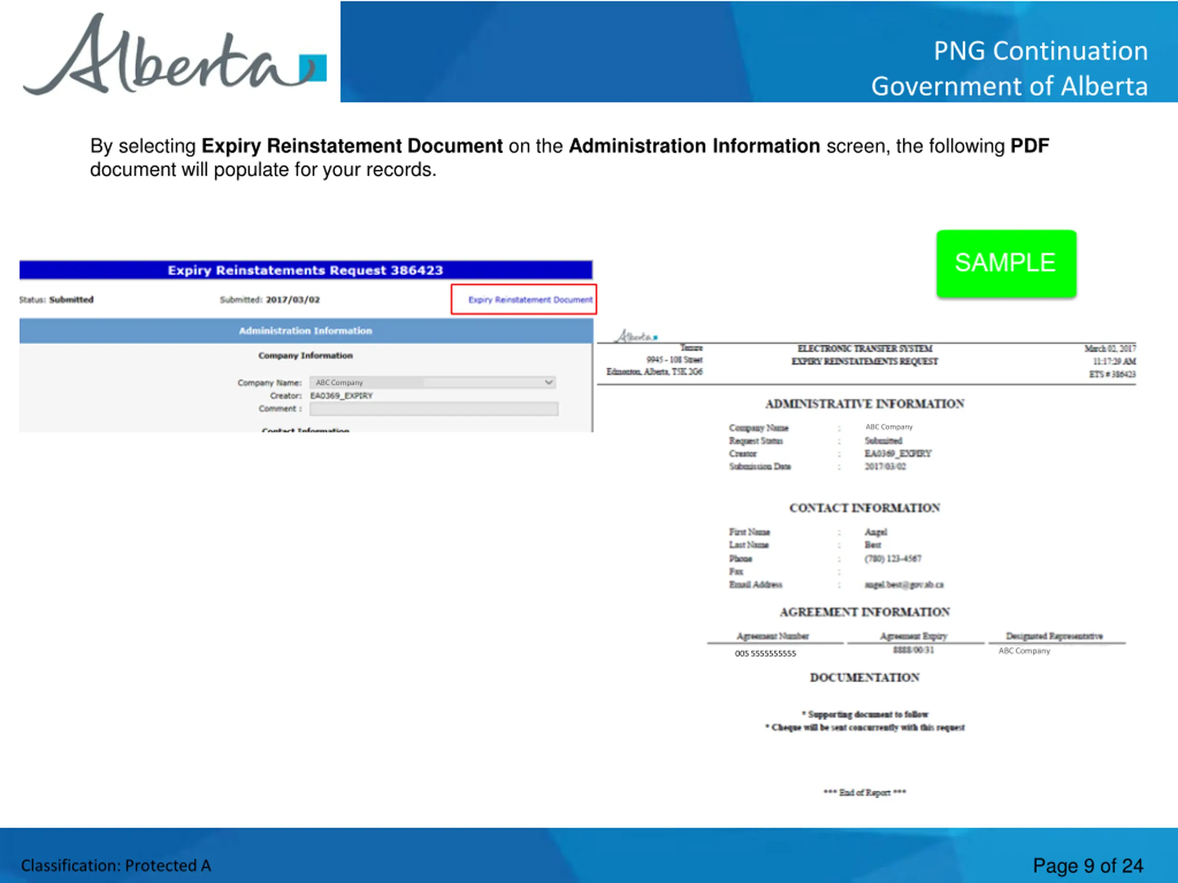Screen dimensions: 1178x883
Task: Click the Page 9 of 24 footer text
Action: point(1087,866)
